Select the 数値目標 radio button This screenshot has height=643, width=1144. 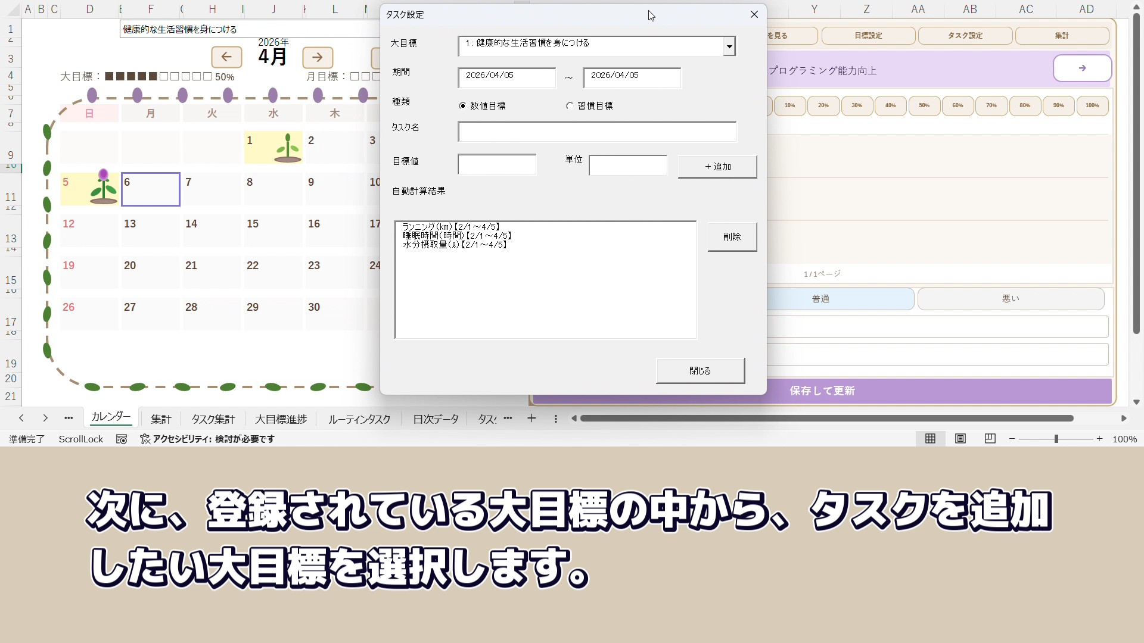tap(463, 106)
